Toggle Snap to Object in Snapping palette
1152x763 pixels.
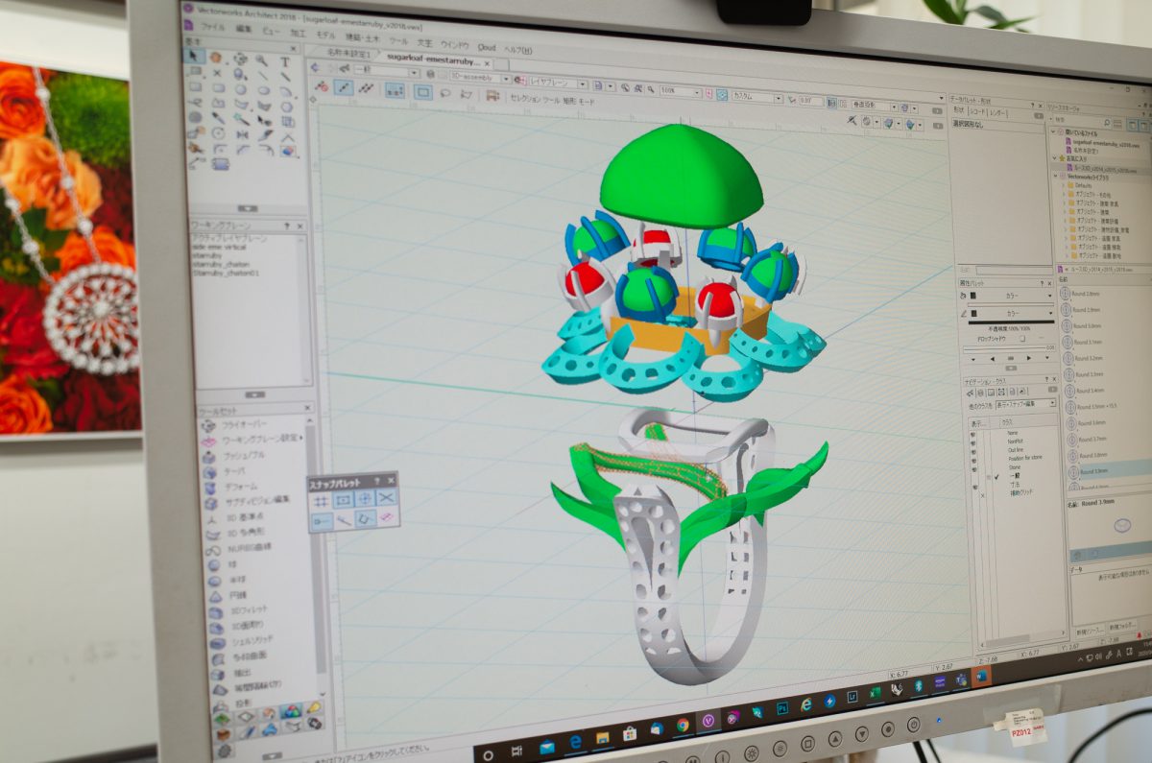pos(344,499)
